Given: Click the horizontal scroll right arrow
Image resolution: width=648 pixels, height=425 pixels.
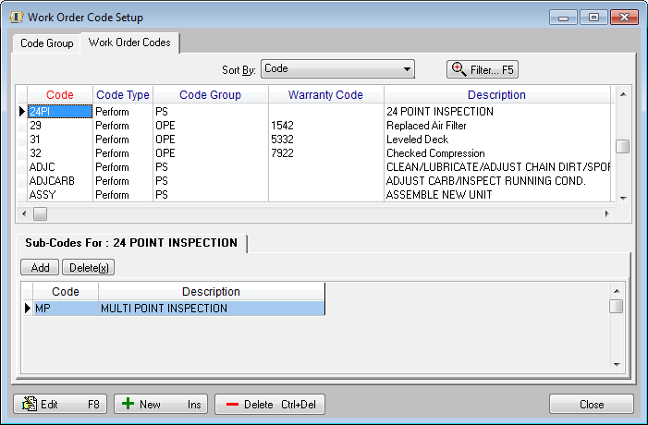Looking at the screenshot, I should [x=606, y=213].
